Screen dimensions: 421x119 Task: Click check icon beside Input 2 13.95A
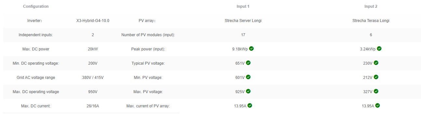(x=378, y=105)
